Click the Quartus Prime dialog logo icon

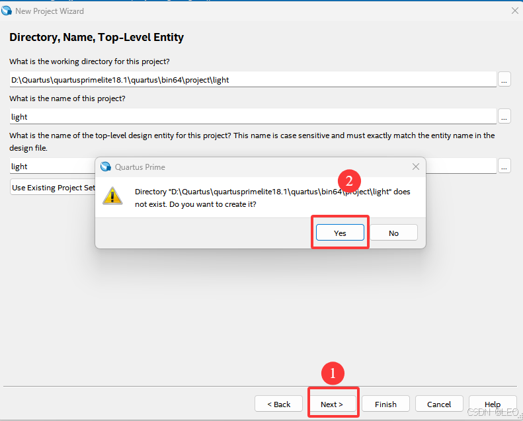pyautogui.click(x=106, y=167)
